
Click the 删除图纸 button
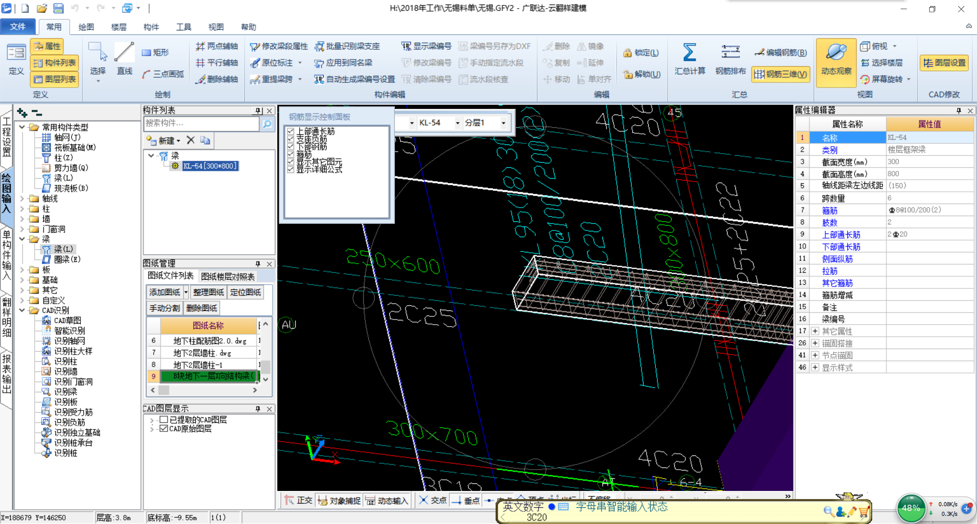(x=202, y=308)
